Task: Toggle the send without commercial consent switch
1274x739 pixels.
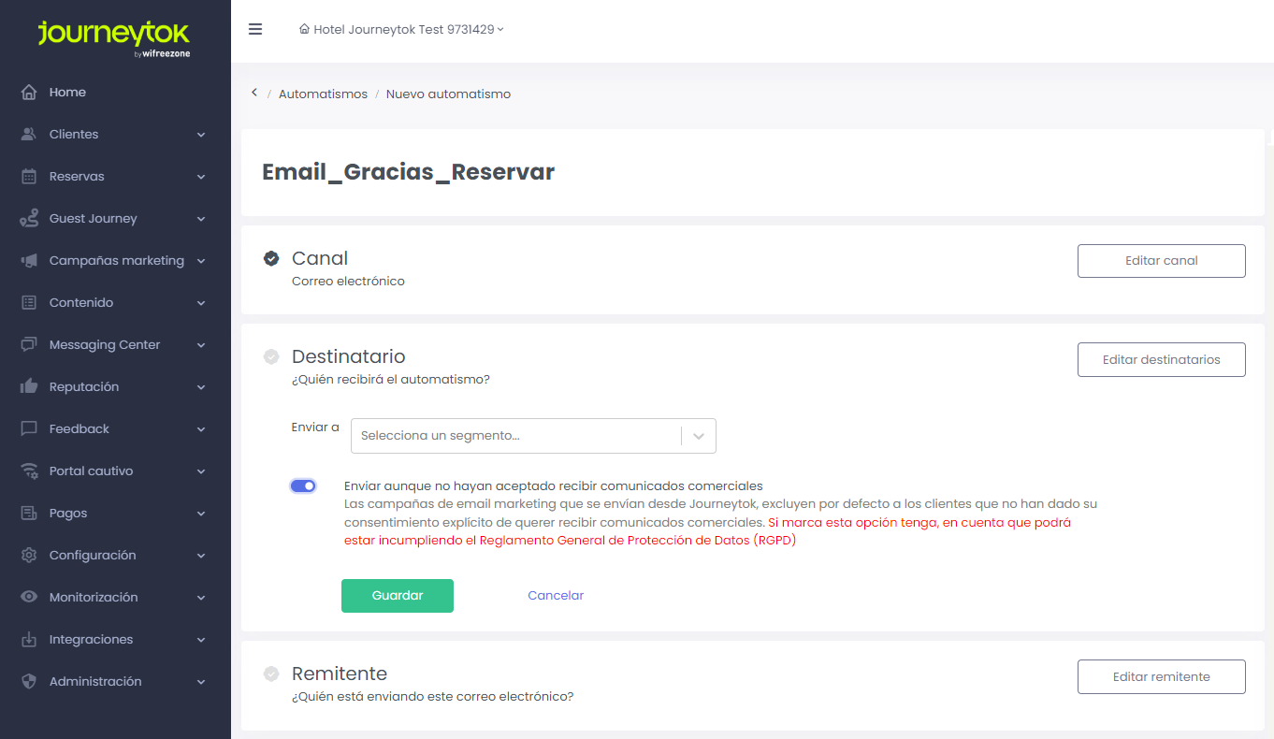Action: tap(303, 486)
